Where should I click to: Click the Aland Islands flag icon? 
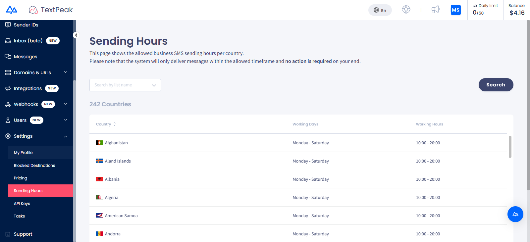coord(99,161)
